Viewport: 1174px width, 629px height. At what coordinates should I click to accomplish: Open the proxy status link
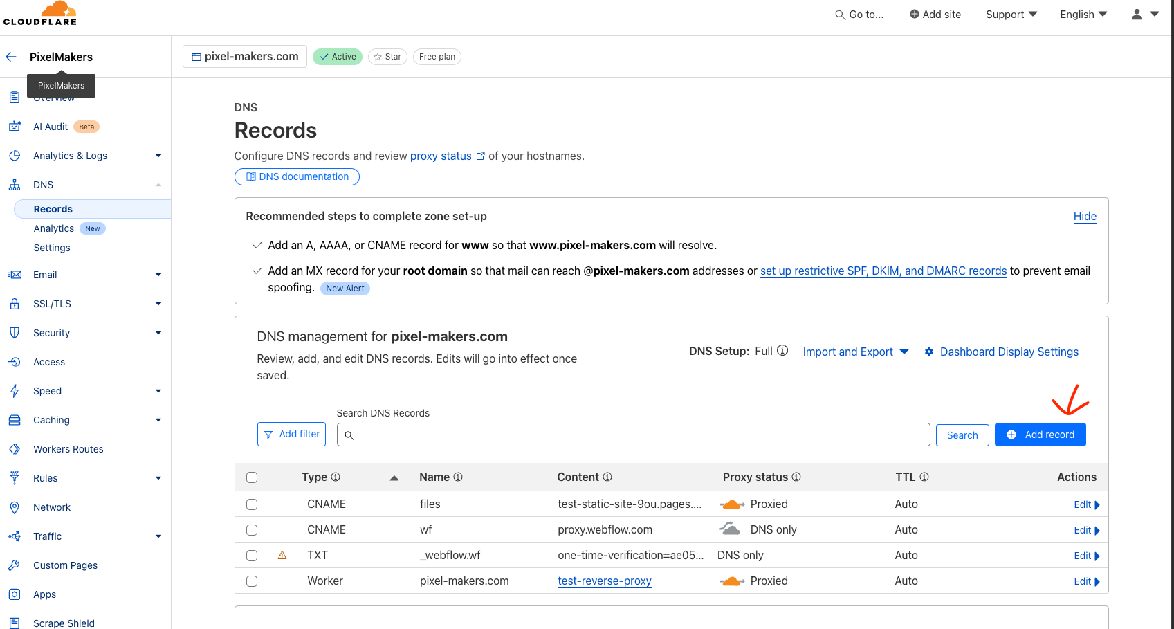tap(441, 156)
